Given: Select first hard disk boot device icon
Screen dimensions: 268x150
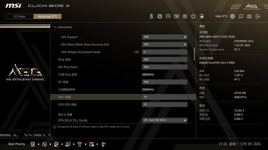Looking at the screenshot, I should pos(33,144).
